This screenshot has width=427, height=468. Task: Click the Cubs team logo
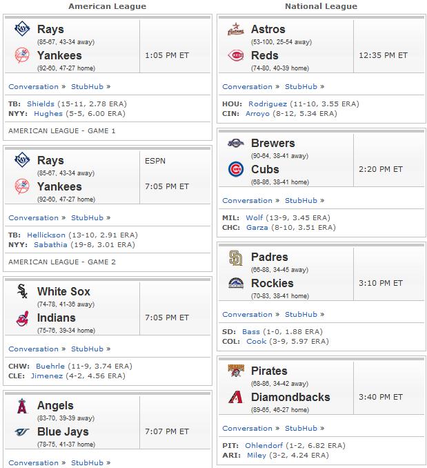point(235,169)
